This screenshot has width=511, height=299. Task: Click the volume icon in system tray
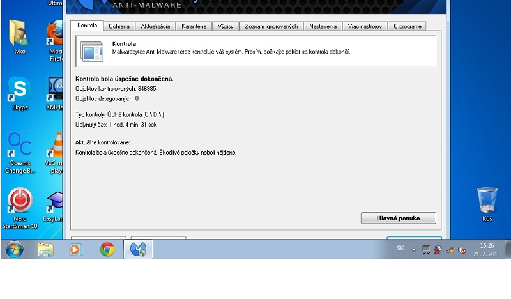click(461, 250)
